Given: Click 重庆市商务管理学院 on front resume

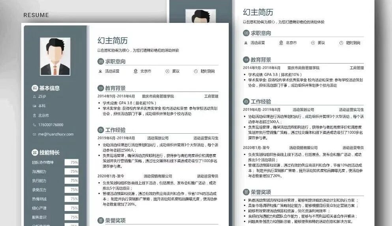Looking at the screenshot, I should pyautogui.click(x=158, y=96).
